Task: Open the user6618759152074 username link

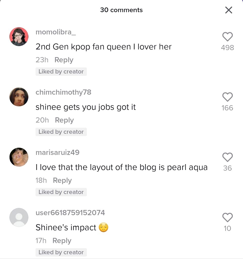Action: pos(70,212)
